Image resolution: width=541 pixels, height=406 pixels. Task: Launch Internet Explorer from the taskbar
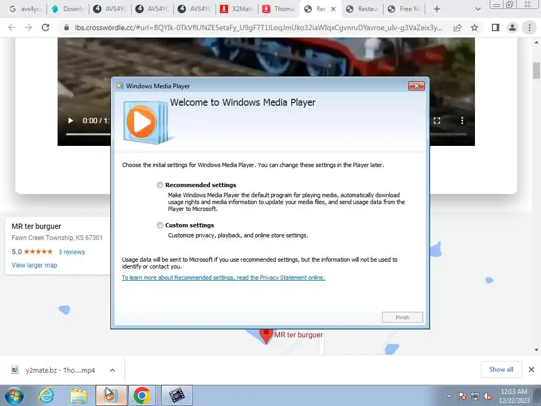click(x=46, y=395)
